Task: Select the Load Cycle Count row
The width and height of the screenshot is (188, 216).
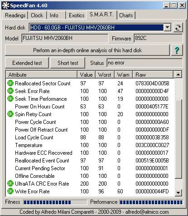Action: [90, 137]
